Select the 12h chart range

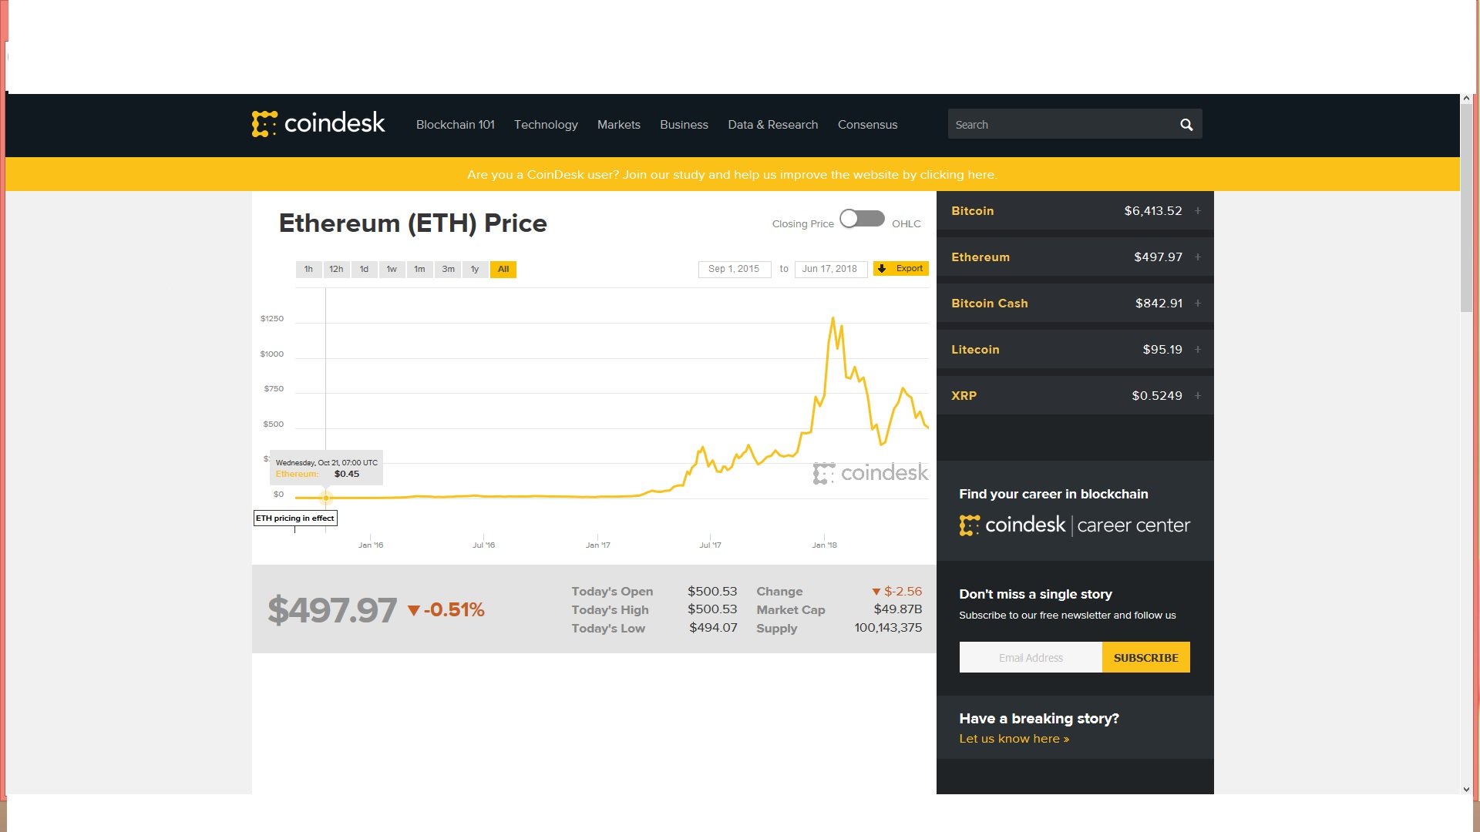pyautogui.click(x=336, y=269)
